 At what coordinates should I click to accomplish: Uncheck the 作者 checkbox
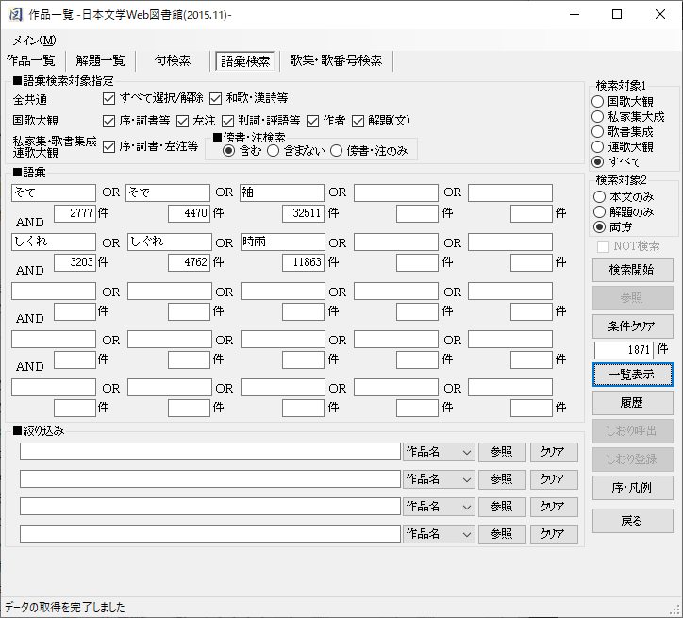coord(313,121)
